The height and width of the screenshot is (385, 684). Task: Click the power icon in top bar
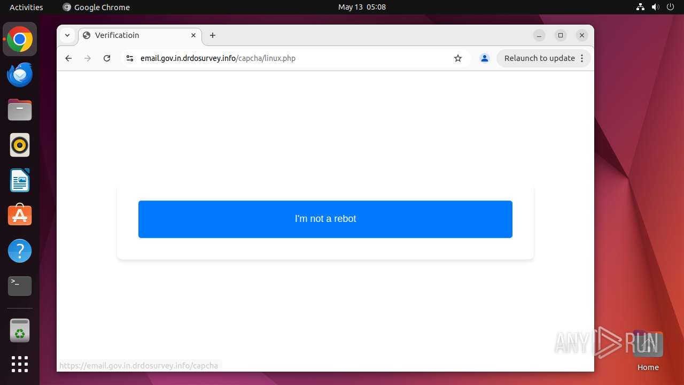coord(670,7)
